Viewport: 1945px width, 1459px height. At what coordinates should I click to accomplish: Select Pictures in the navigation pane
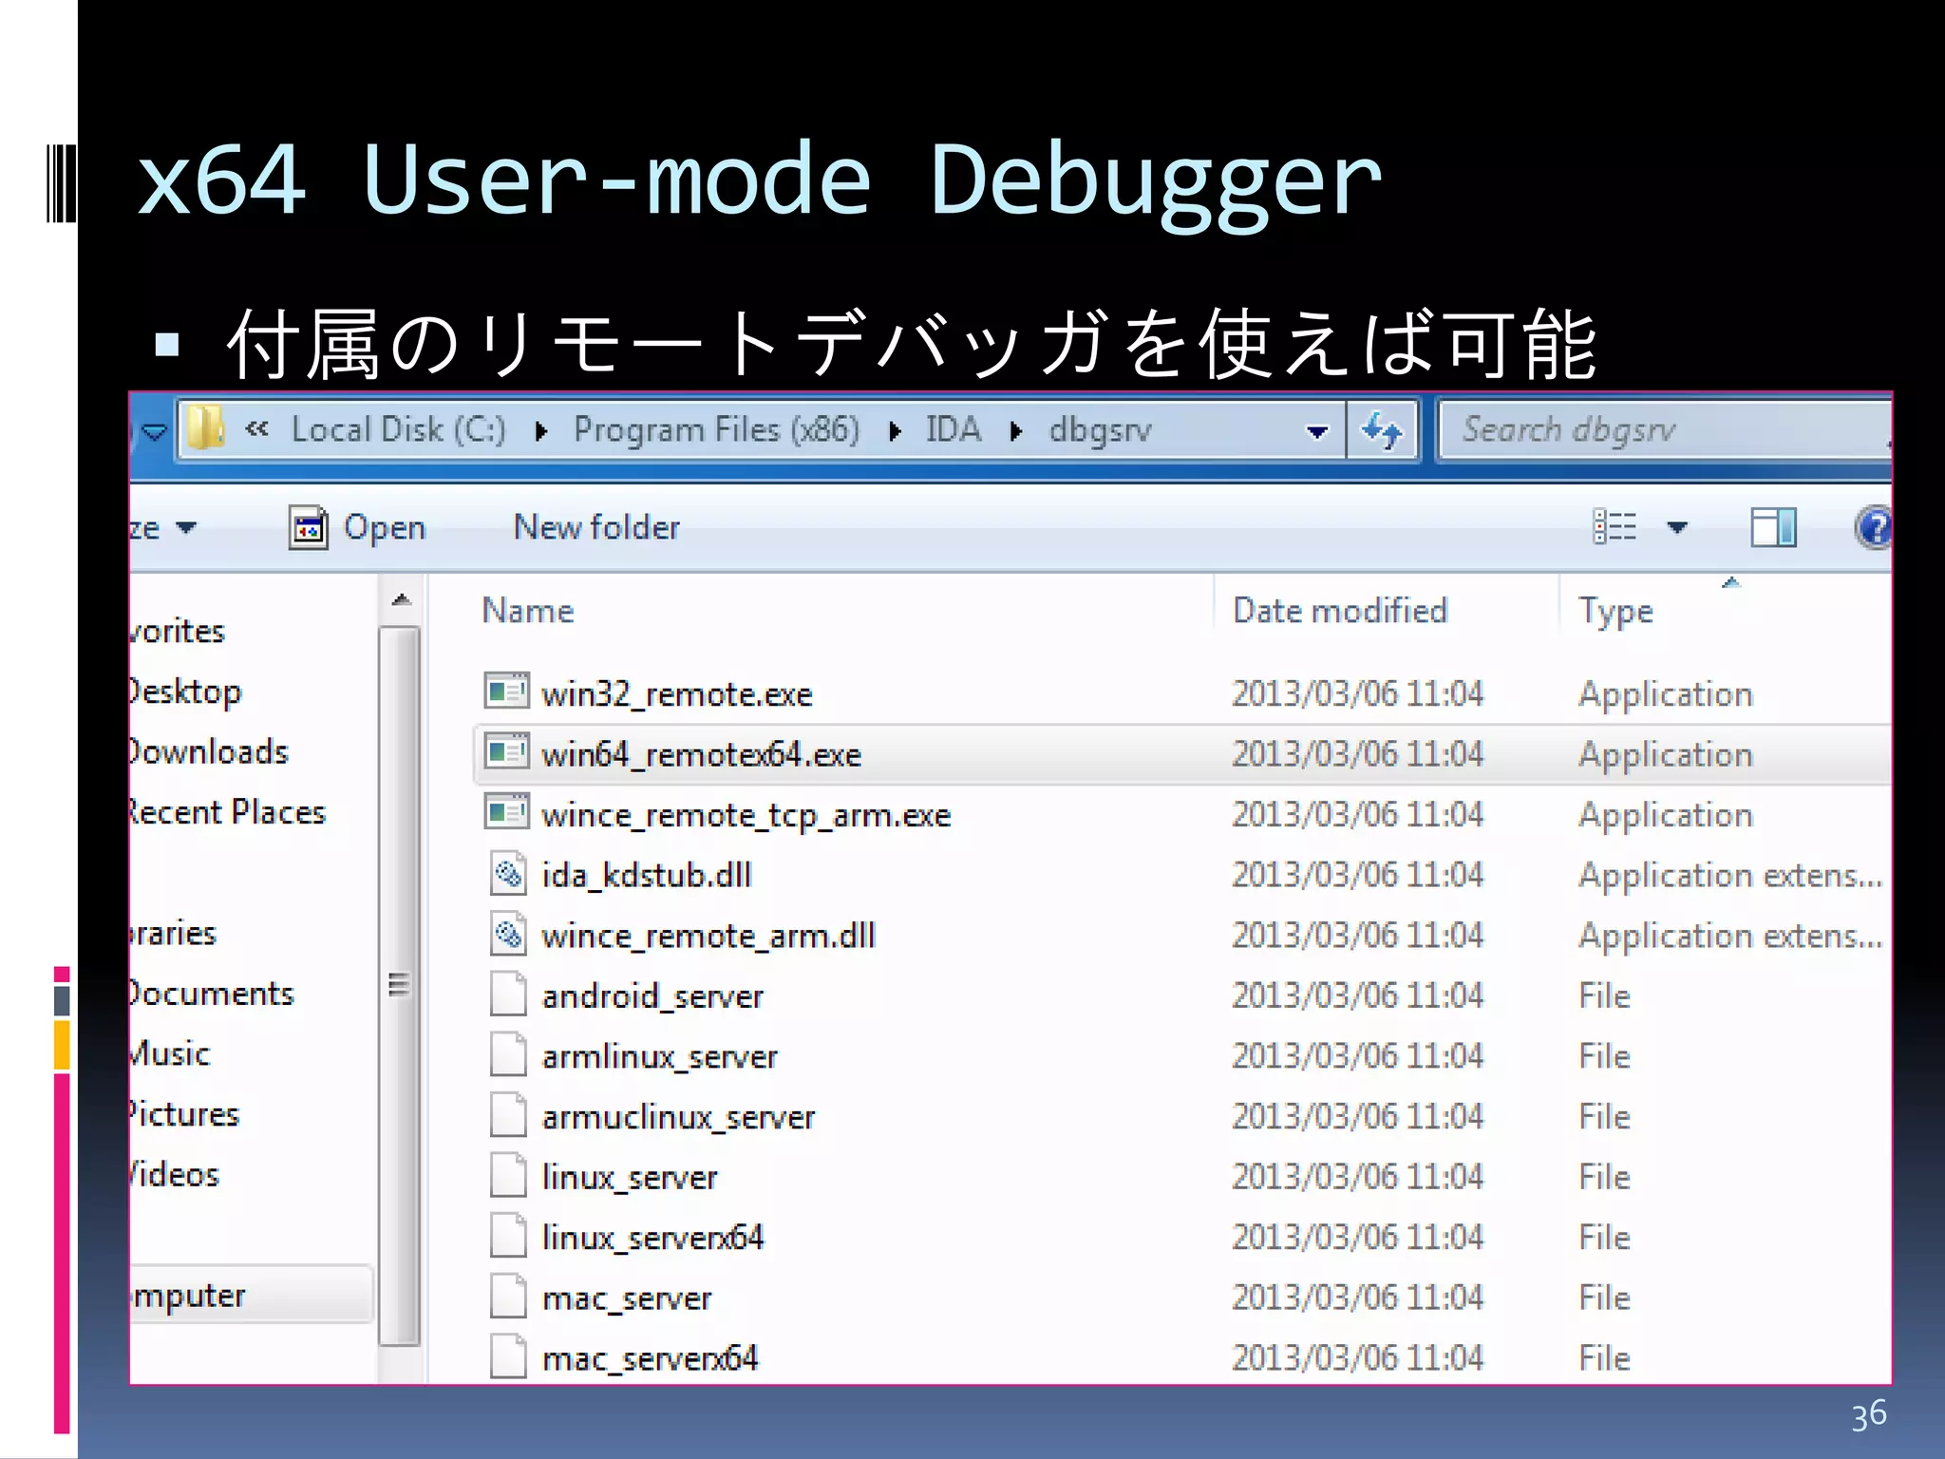pyautogui.click(x=184, y=1114)
